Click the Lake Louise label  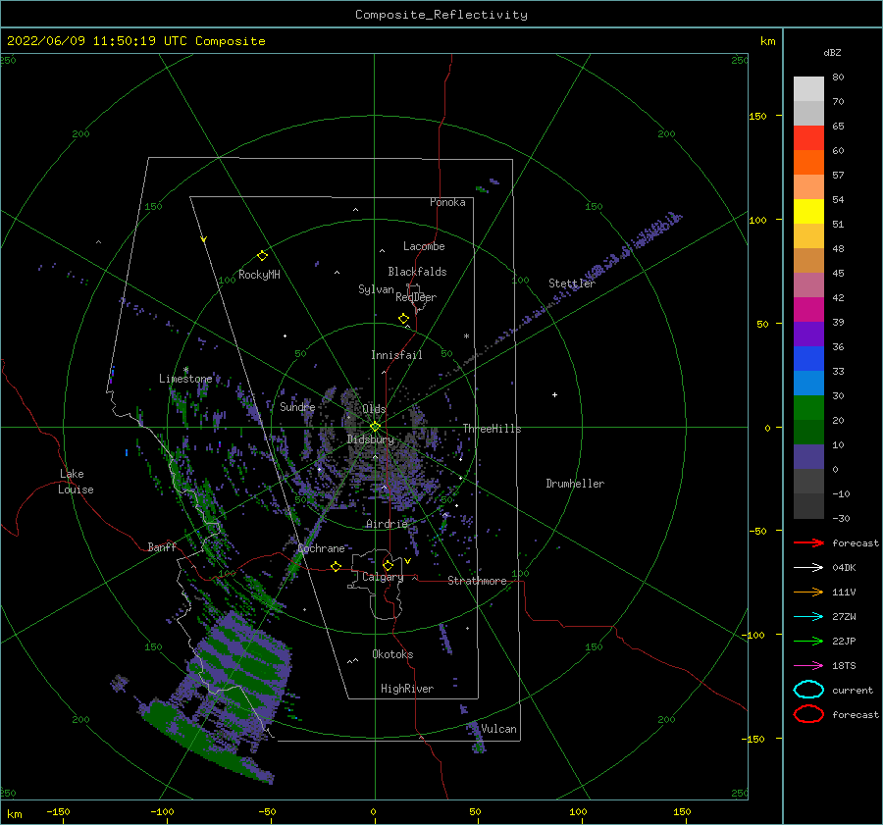click(x=76, y=482)
